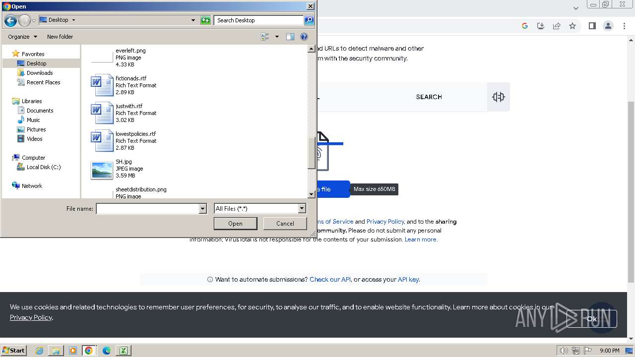Click the Cancel button

[285, 224]
